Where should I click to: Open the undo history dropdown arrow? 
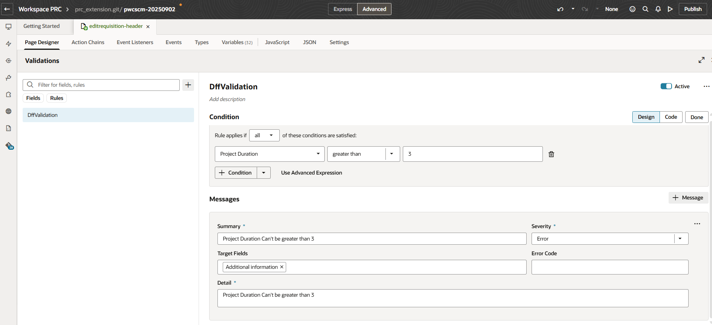[573, 9]
